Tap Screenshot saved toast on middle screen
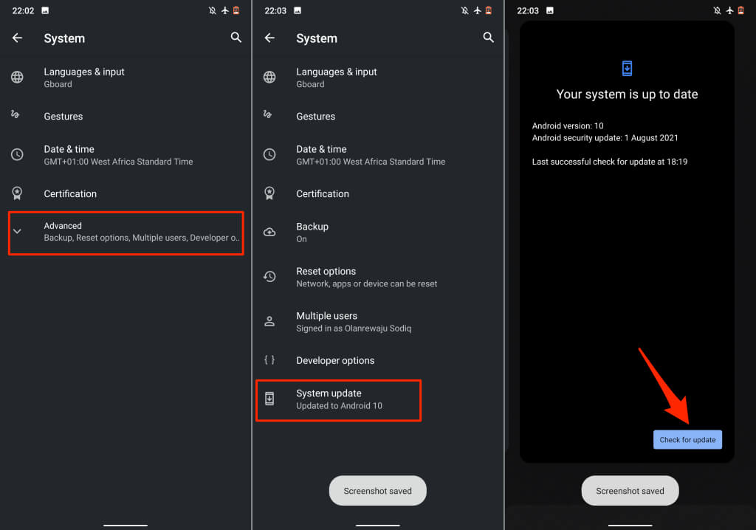Viewport: 756px width, 530px height. pos(377,490)
